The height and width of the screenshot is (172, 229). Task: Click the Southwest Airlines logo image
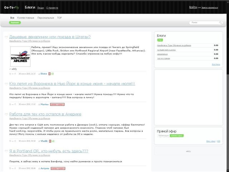[20, 56]
